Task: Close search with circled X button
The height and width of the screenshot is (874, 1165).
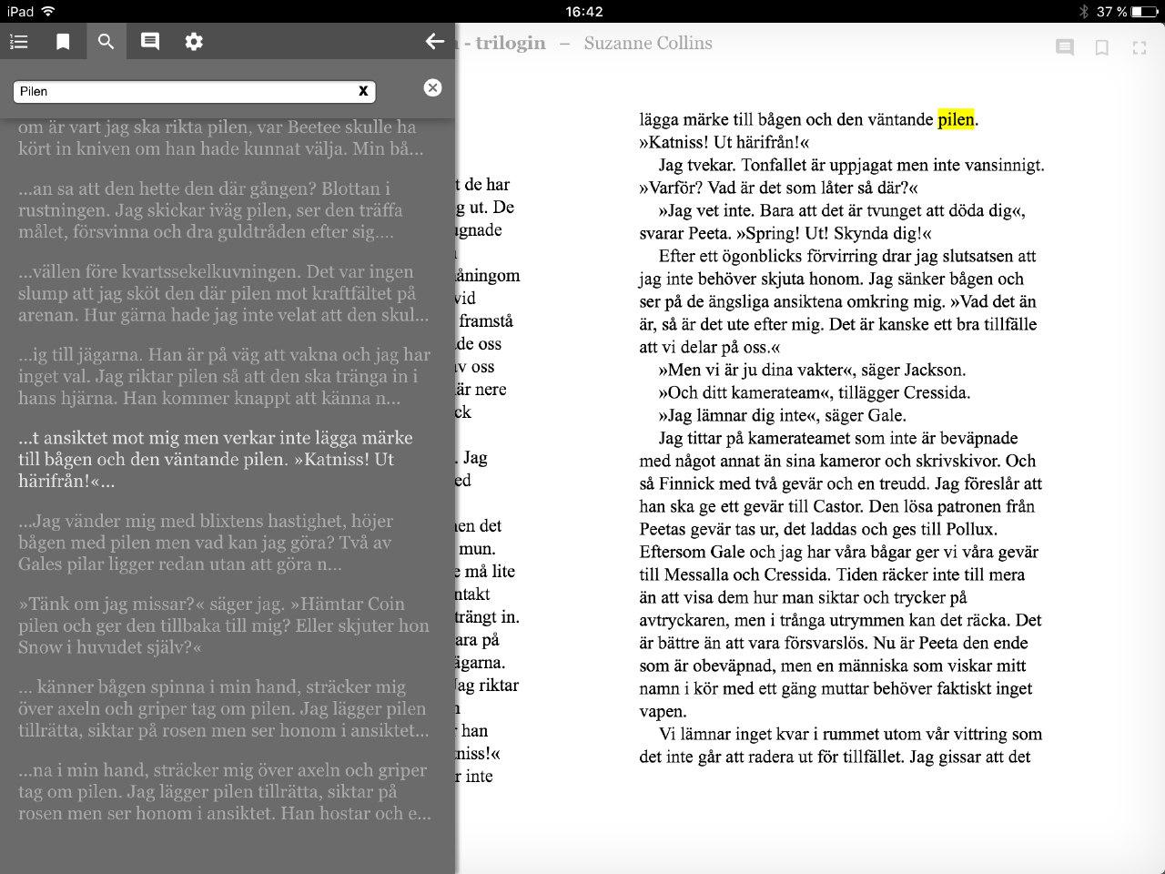Action: 433,87
